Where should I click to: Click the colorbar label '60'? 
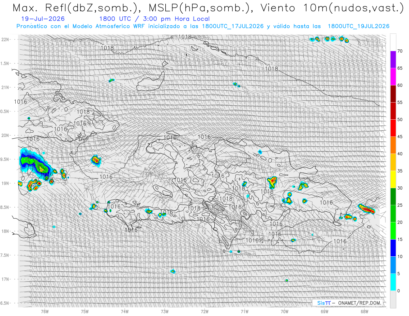(400, 85)
